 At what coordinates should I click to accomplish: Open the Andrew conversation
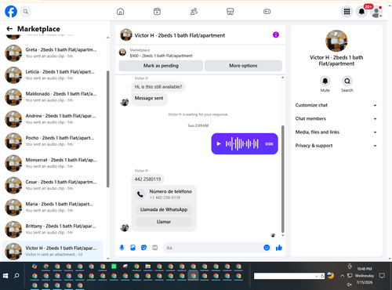pyautogui.click(x=53, y=119)
